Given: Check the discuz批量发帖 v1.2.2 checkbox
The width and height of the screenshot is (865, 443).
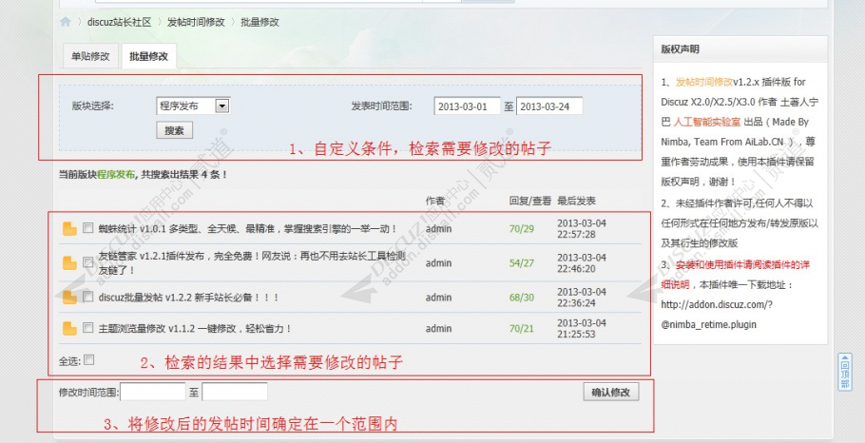Looking at the screenshot, I should point(88,297).
